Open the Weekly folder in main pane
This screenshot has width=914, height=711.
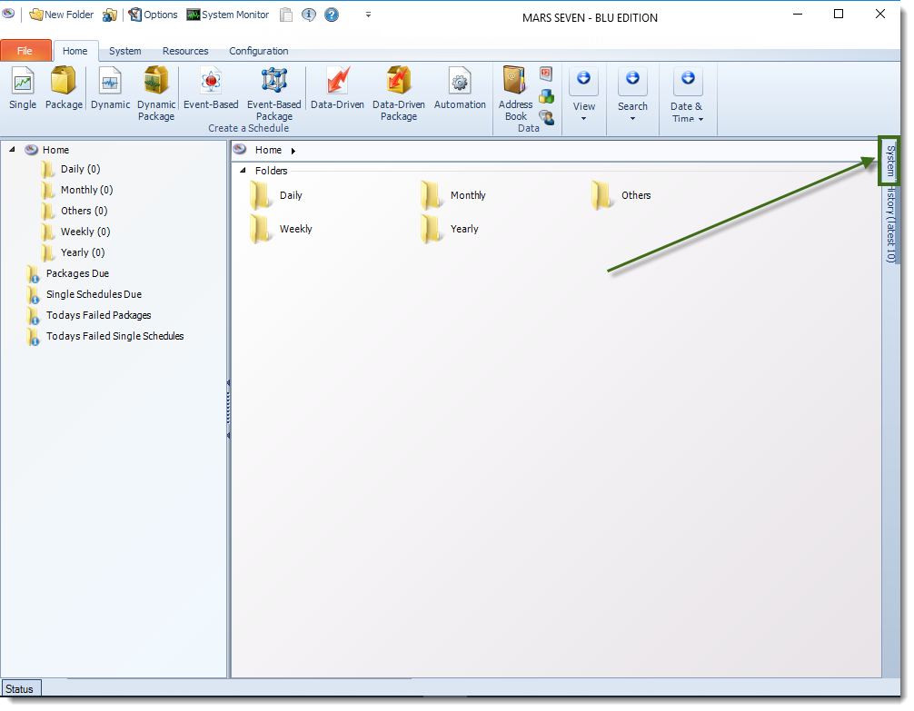pos(282,229)
